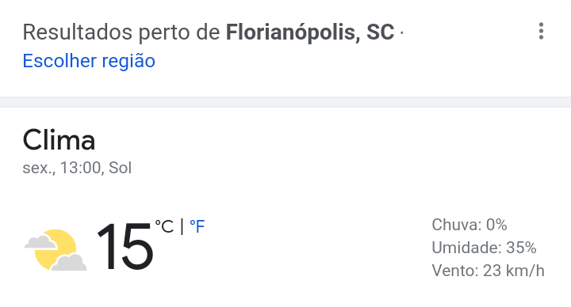
Task: Click the Chuva: 0% rain reading
Action: [469, 225]
